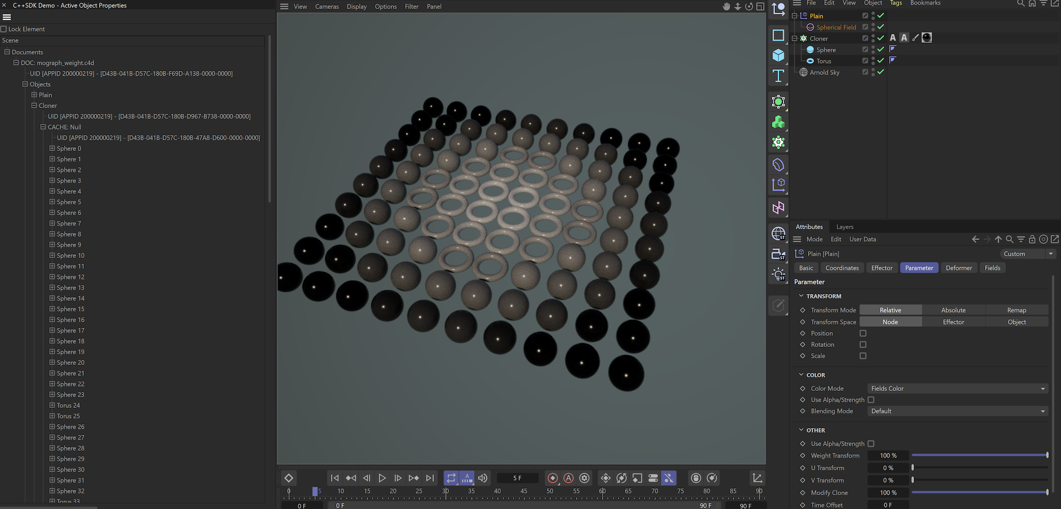Expand the Torus 24 tree node
The width and height of the screenshot is (1061, 509).
pos(52,405)
